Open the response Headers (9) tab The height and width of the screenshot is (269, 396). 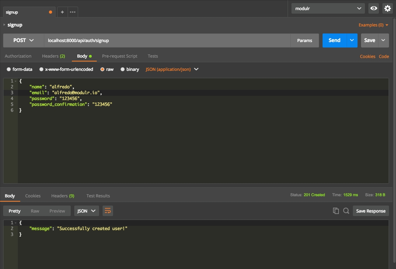[63, 196]
